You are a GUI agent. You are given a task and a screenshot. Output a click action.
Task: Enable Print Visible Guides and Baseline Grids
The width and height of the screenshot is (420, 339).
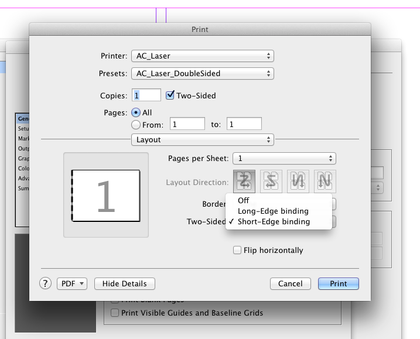(115, 313)
